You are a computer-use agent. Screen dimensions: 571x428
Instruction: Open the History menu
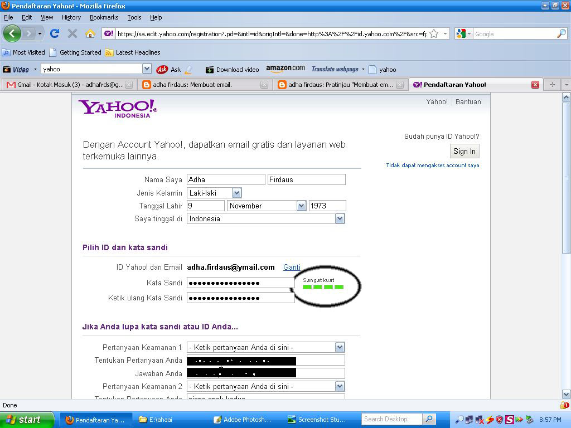coord(71,17)
